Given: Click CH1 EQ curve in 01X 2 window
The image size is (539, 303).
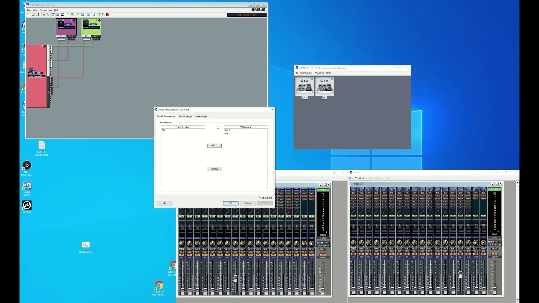Looking at the screenshot, I should tap(354, 211).
